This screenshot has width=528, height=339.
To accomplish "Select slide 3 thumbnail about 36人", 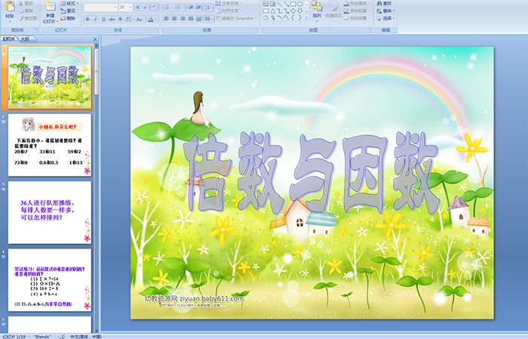I will point(50,212).
